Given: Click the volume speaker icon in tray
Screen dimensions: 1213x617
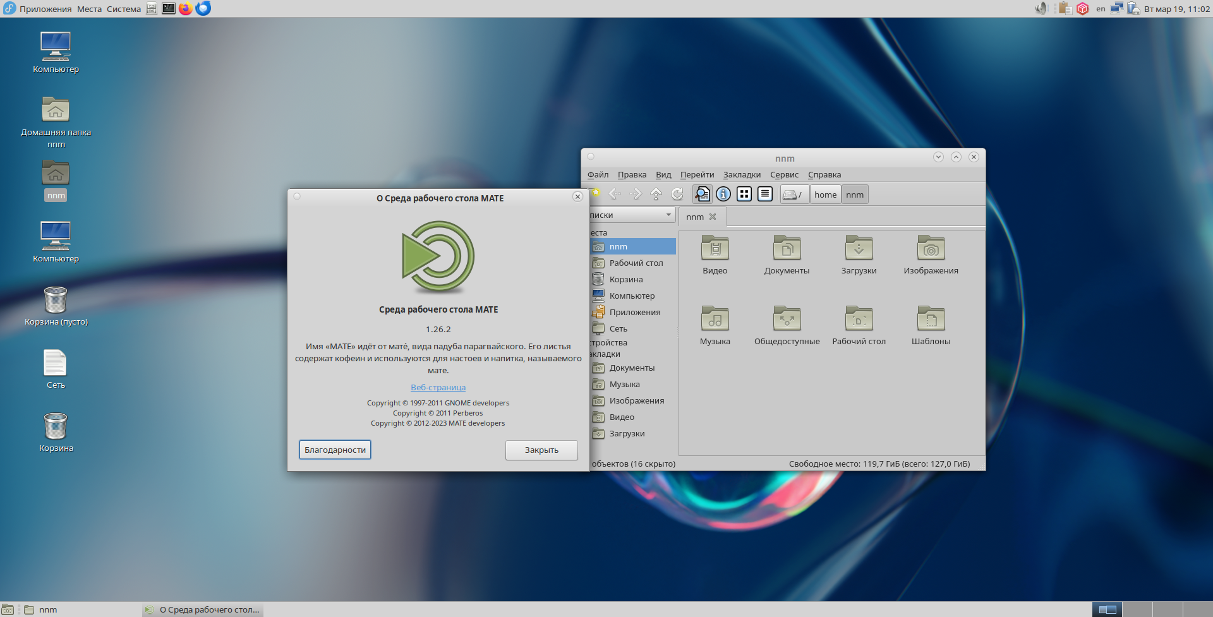Looking at the screenshot, I should 1041,9.
